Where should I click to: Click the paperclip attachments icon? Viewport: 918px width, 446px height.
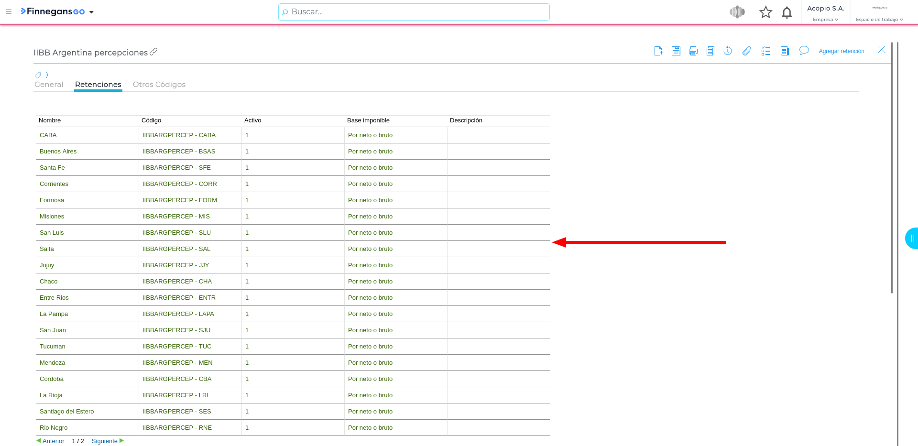(x=746, y=51)
